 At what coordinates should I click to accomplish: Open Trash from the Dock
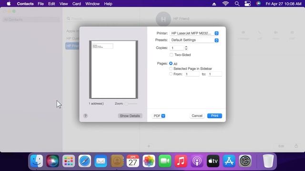pos(268,161)
